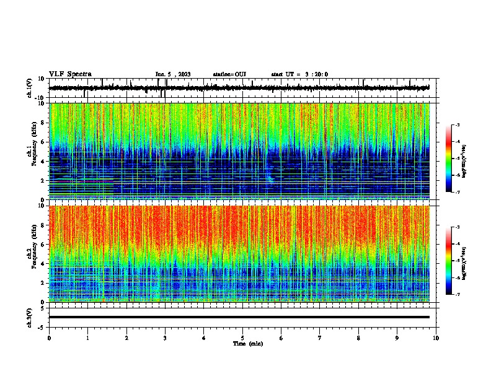
Task: Click the "-7" label on ch.1 colorbar
Action: (x=457, y=192)
